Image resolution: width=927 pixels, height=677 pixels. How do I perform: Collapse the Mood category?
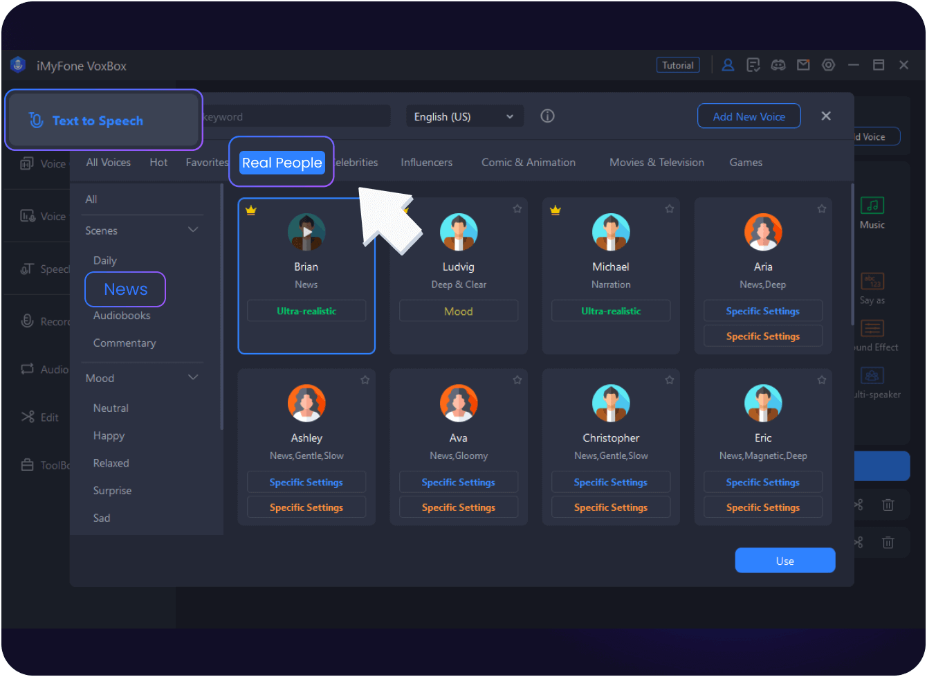193,377
